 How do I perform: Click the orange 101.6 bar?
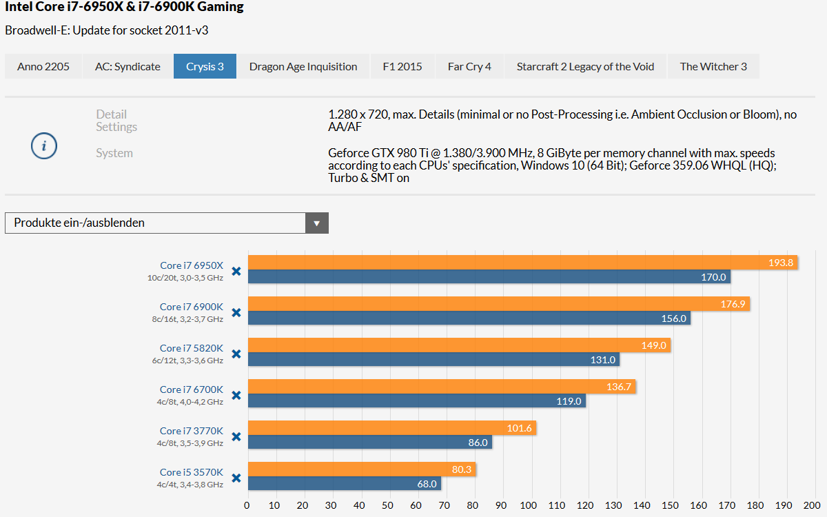(x=392, y=428)
